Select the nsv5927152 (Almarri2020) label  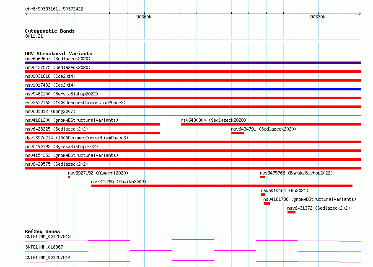click(x=98, y=173)
